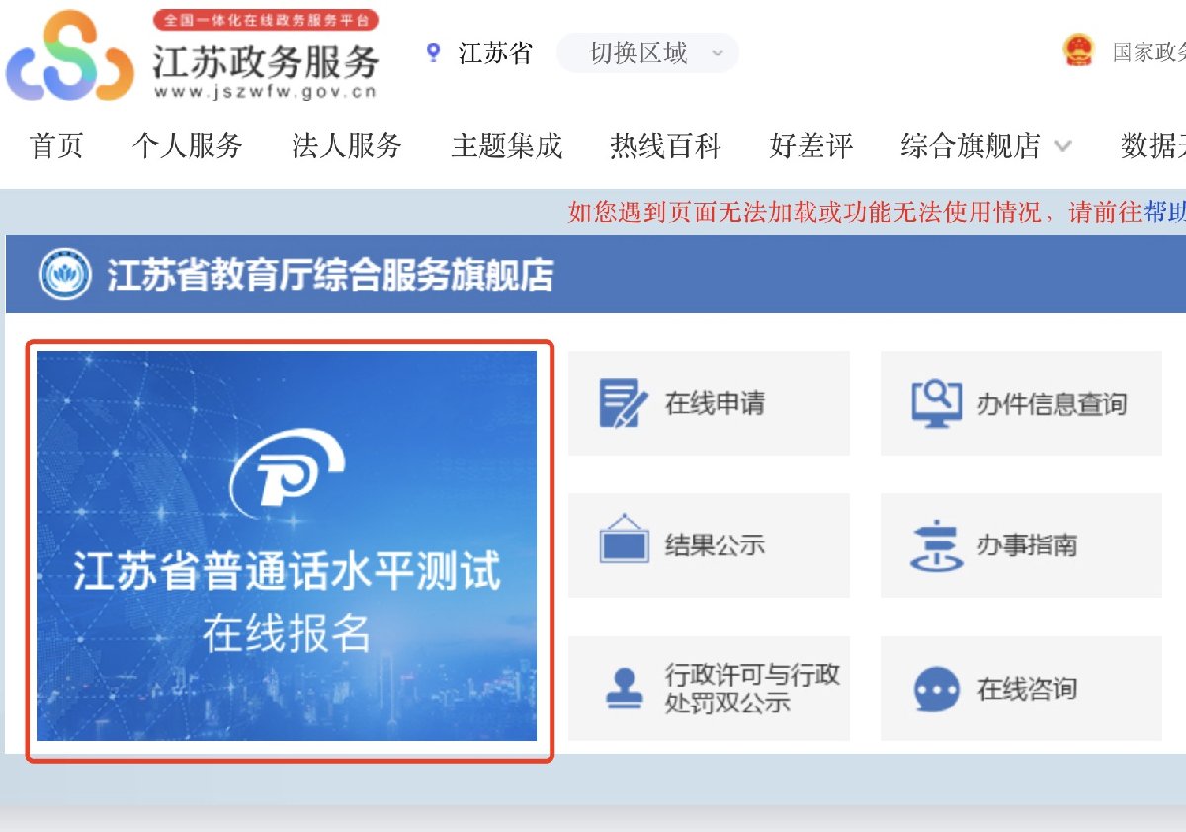
Task: Click the www.jszwfw.gov.cn URL text
Action: pos(265,92)
